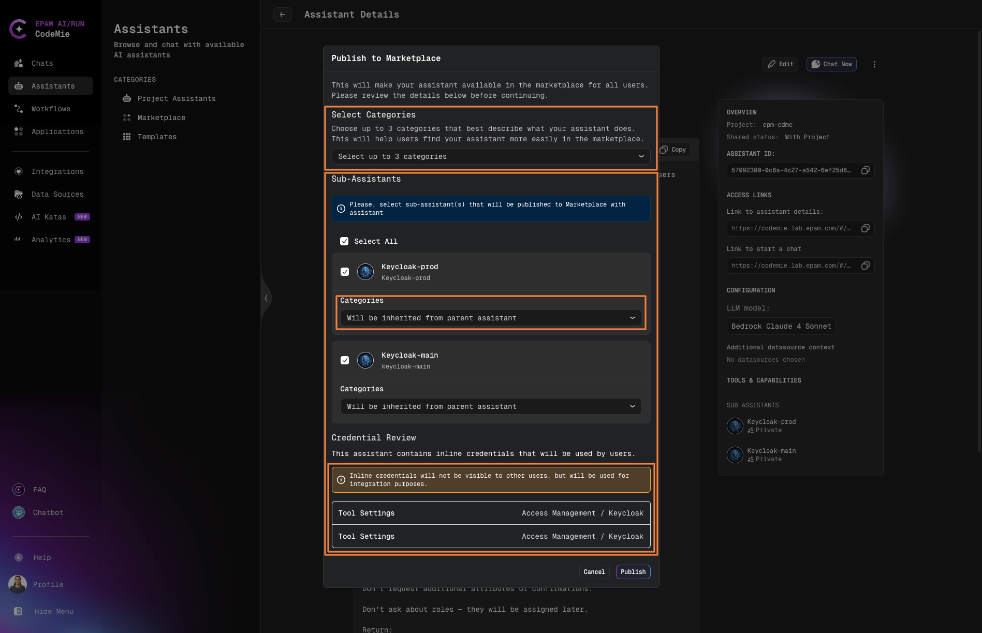
Task: Open the Templates category
Action: 157,137
